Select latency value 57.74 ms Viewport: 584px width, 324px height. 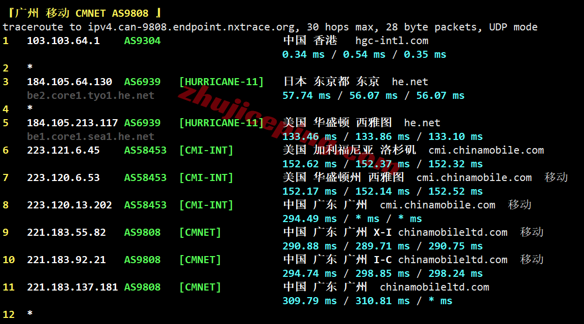[306, 95]
